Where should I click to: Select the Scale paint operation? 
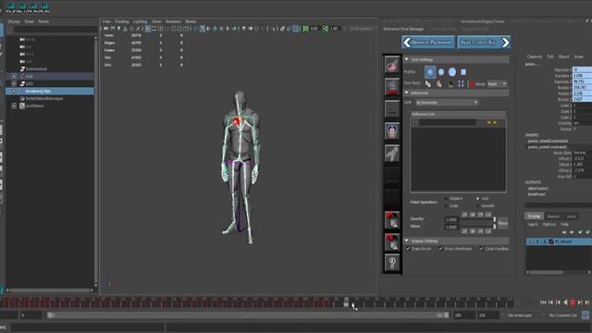coord(446,205)
